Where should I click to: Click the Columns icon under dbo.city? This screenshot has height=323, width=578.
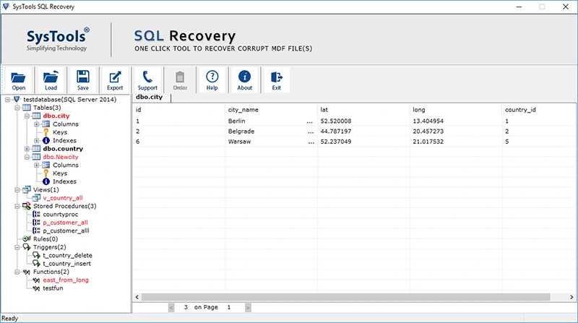click(x=46, y=124)
